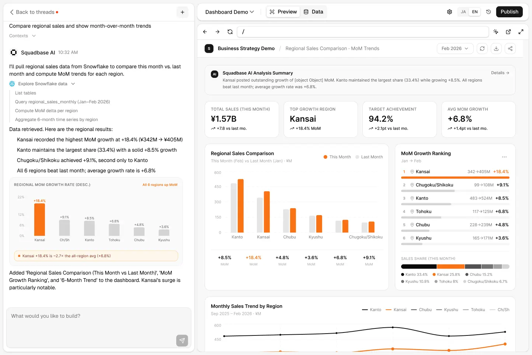This screenshot has width=532, height=355.
Task: Open the Dashboard Demo project dropdown
Action: 229,12
